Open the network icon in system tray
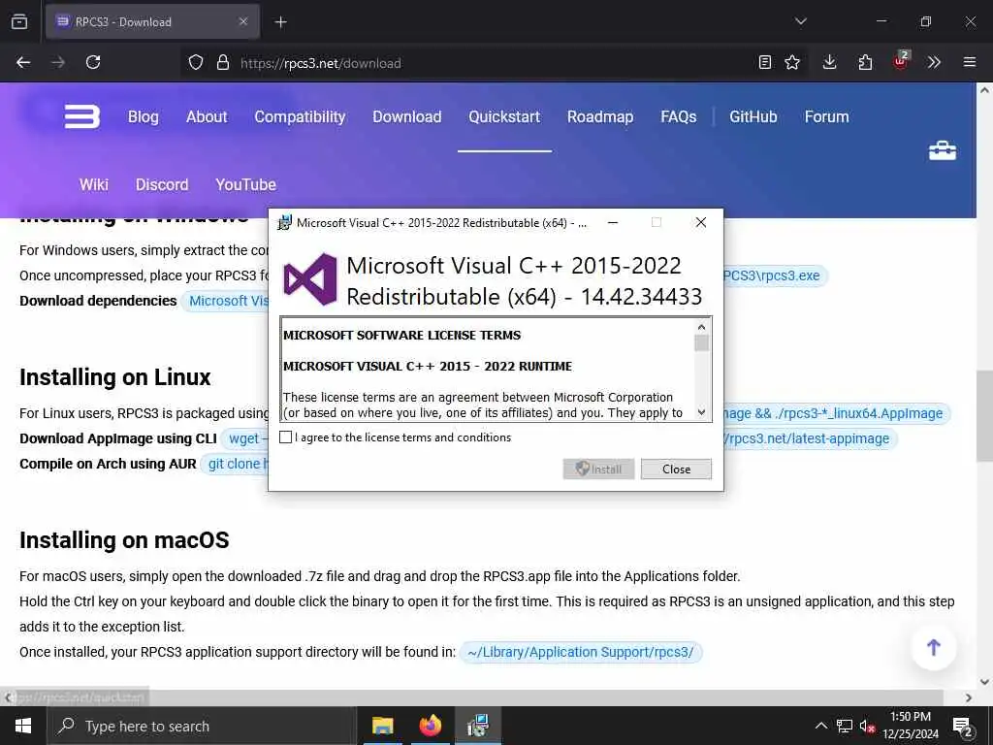 pos(845,726)
